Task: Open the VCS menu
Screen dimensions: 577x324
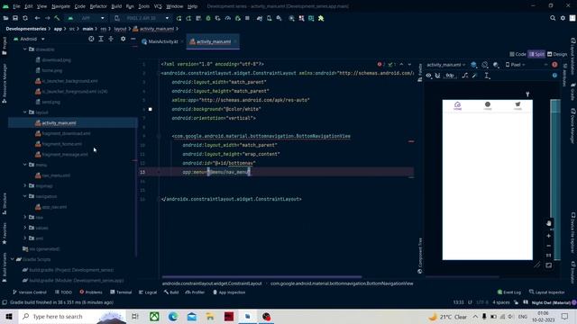Action: [158, 6]
